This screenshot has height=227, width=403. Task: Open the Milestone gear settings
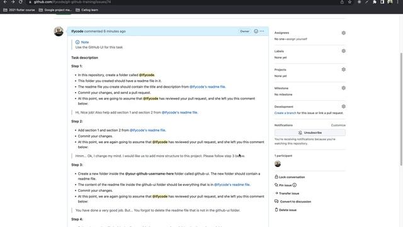(344, 88)
